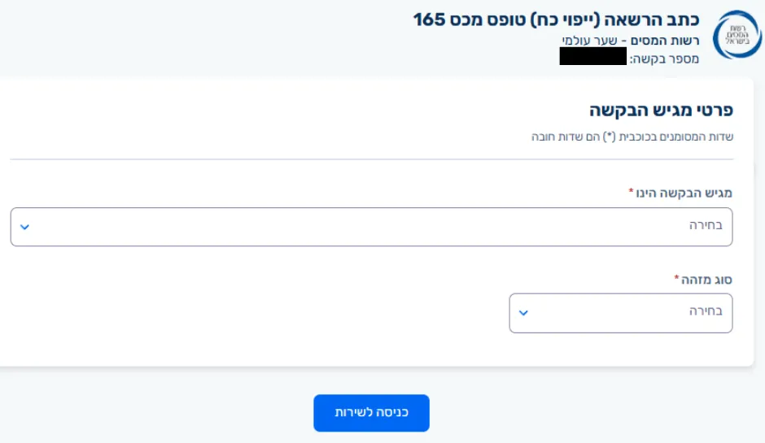
Task: Click the "מספר בקשה" label
Action: tap(664, 59)
